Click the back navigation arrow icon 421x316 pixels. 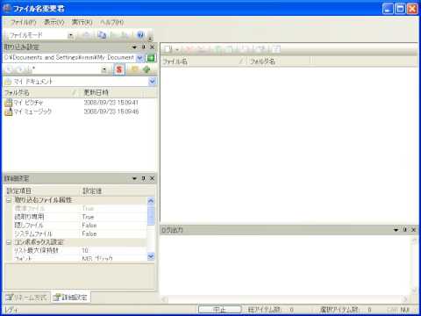click(10, 69)
